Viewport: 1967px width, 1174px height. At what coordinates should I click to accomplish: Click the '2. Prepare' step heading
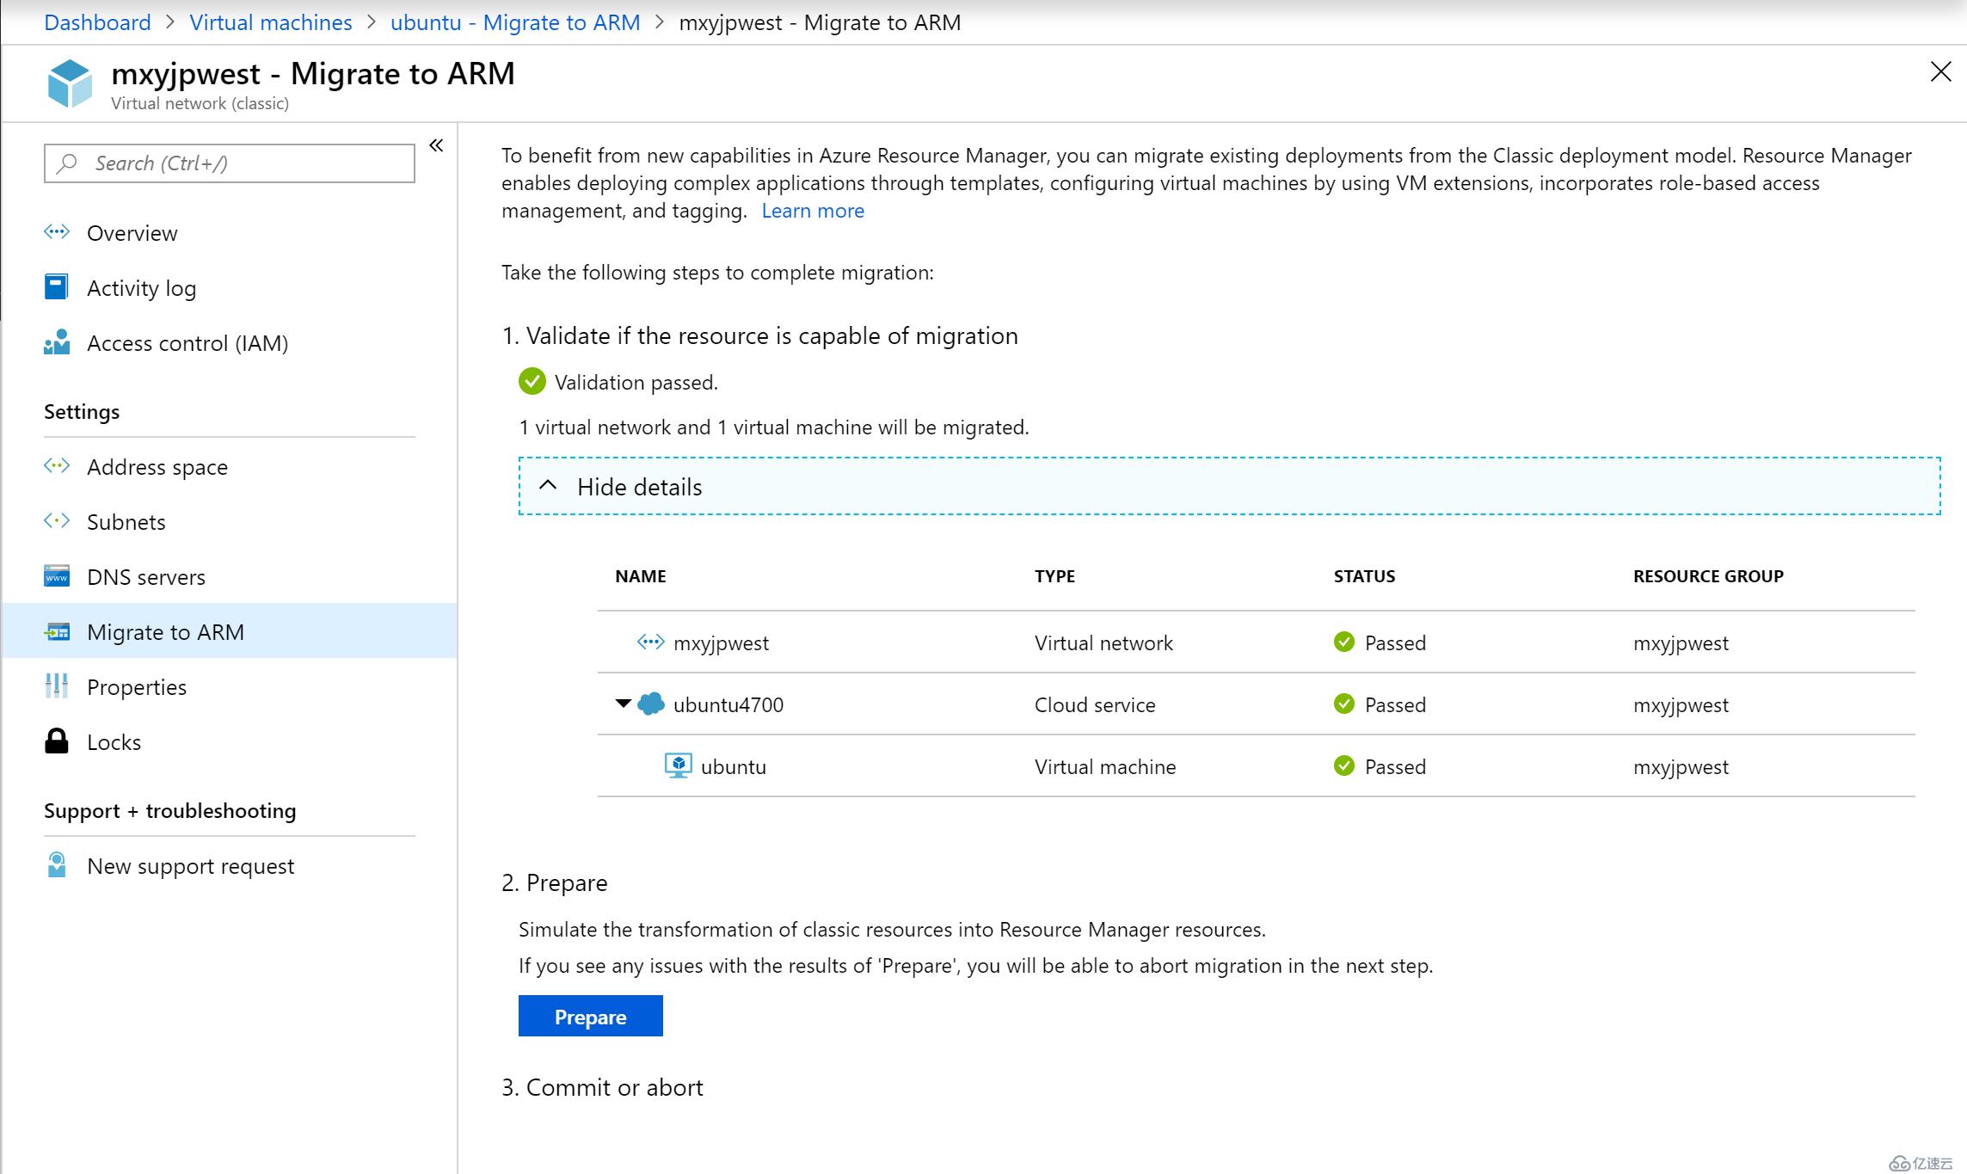point(555,882)
